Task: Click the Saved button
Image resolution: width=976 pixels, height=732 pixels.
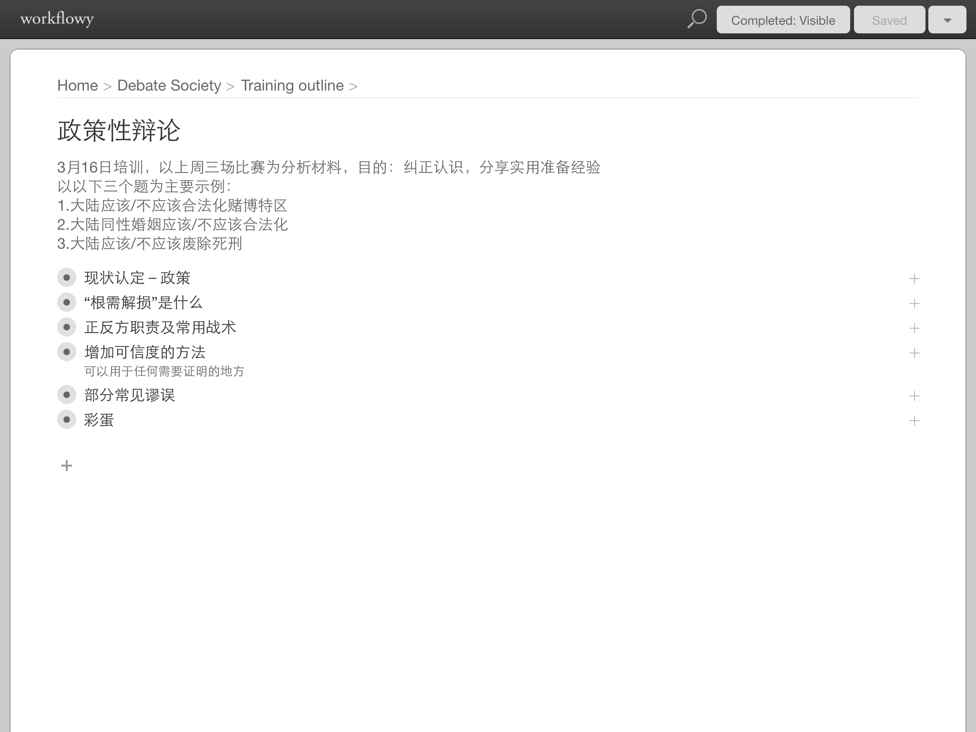Action: tap(889, 20)
